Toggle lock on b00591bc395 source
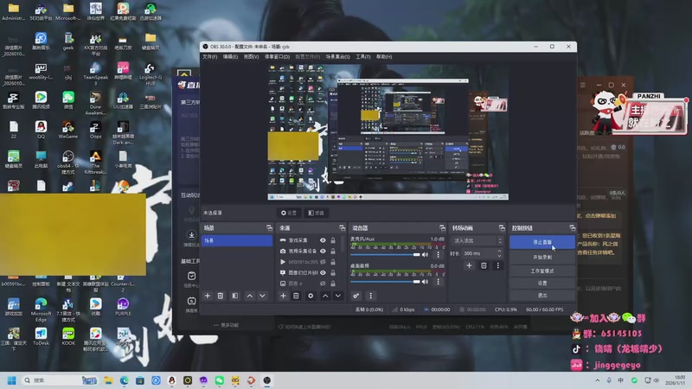This screenshot has height=389, width=692. pos(333,262)
